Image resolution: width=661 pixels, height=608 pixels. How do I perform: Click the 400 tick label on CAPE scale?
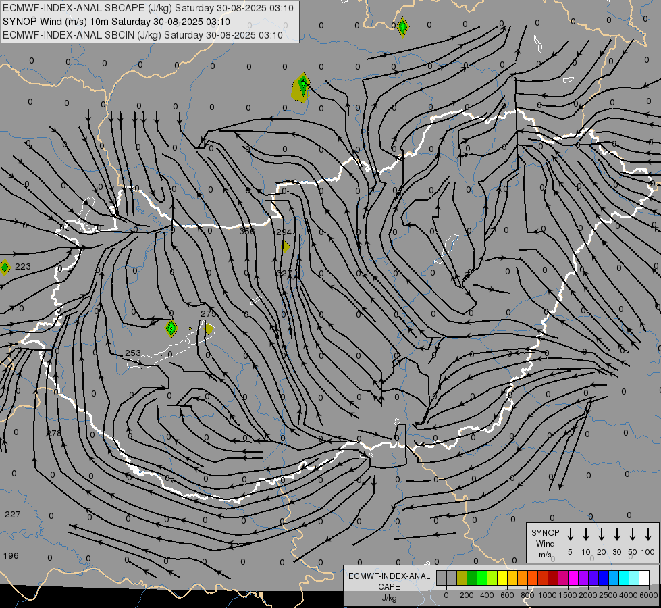click(487, 595)
